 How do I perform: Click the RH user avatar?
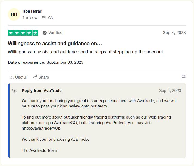click(14, 14)
